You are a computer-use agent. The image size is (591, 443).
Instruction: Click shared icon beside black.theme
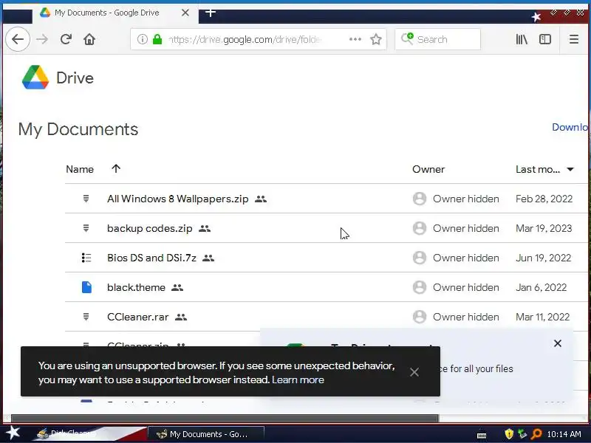coord(177,287)
